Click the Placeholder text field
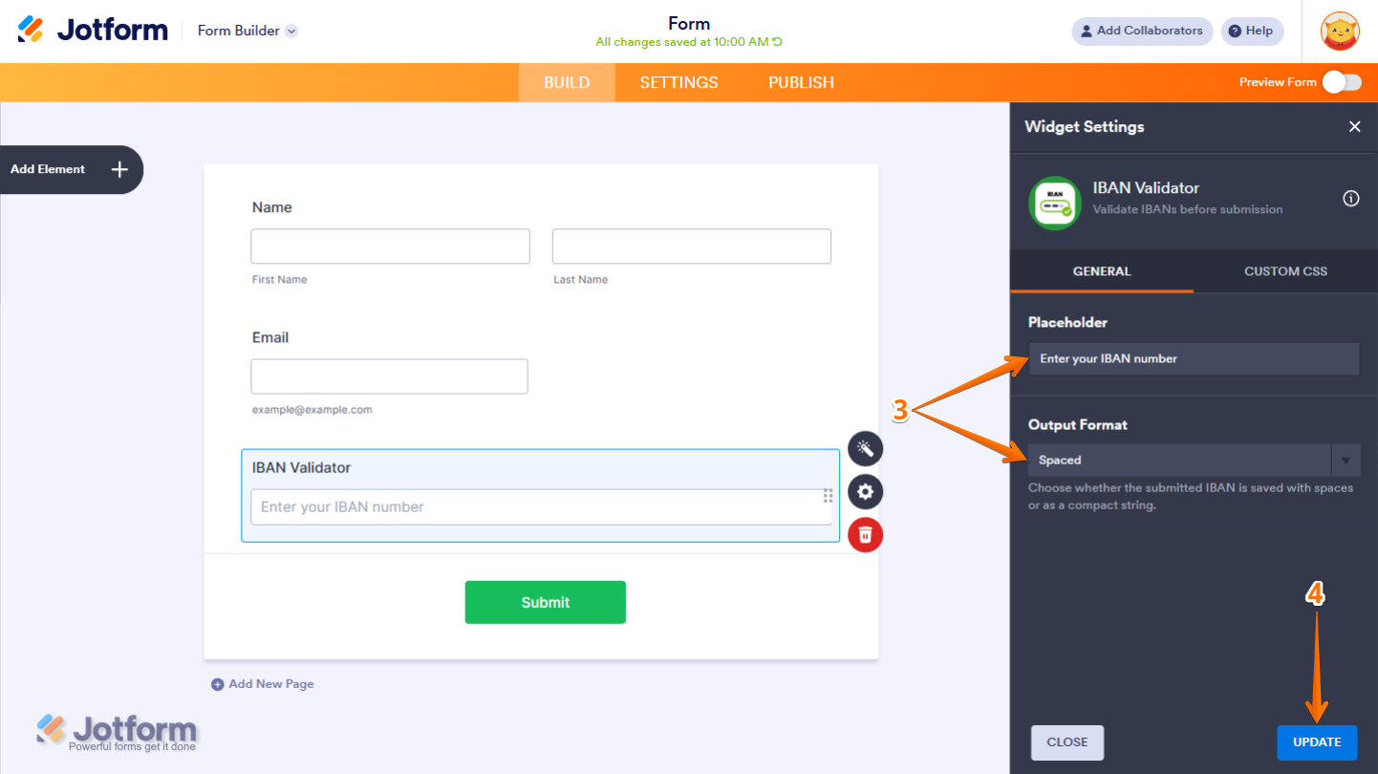1378x774 pixels. [x=1194, y=358]
